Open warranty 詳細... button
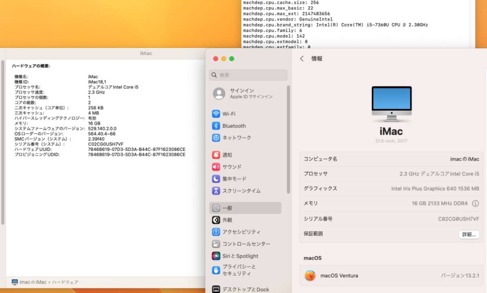 click(469, 235)
